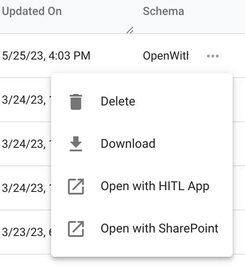The width and height of the screenshot is (245, 270).
Task: Click the SharePoint external-link icon
Action: [x=76, y=229]
